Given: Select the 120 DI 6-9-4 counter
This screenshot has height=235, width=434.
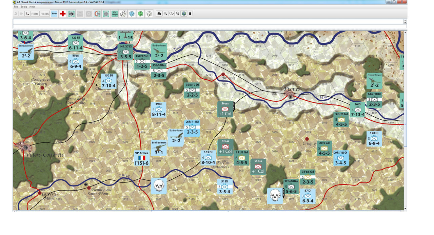Looking at the screenshot, I should [x=374, y=139].
